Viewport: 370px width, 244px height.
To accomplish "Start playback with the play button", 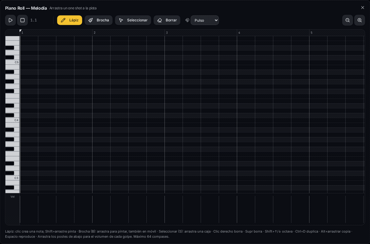I will click(10, 20).
